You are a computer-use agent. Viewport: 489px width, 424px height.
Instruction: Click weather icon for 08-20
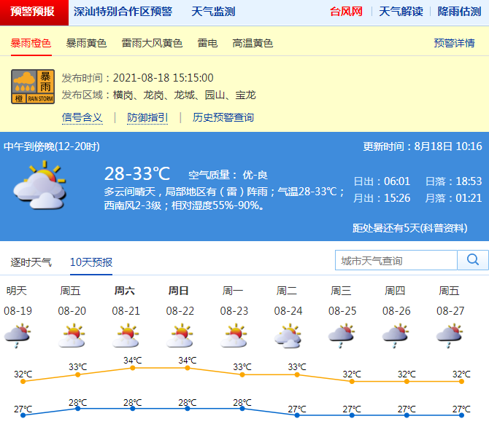[72, 336]
